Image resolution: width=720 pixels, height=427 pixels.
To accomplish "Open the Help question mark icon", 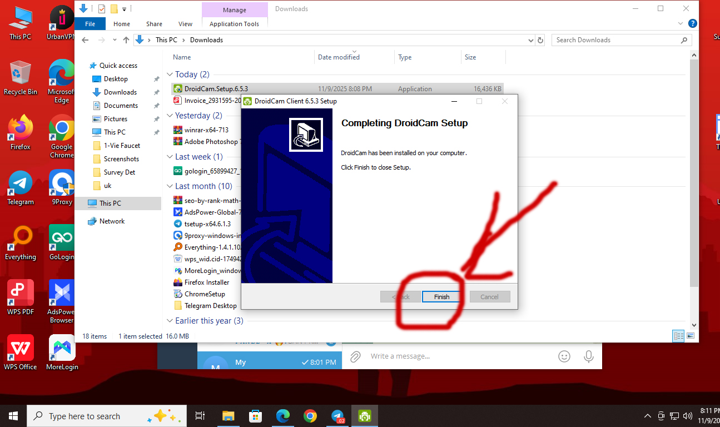I will pyautogui.click(x=692, y=23).
